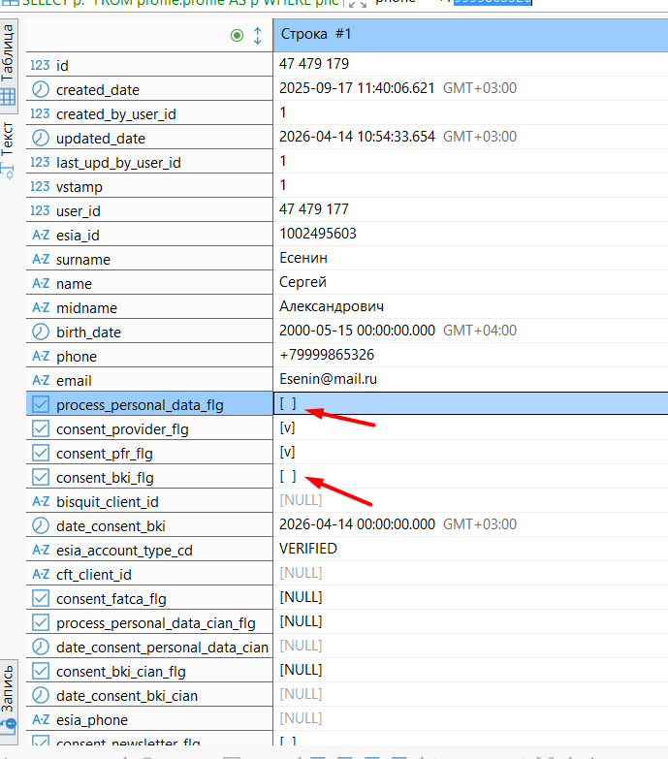Click the SQL query text at top
668x759 pixels.
[180, 3]
